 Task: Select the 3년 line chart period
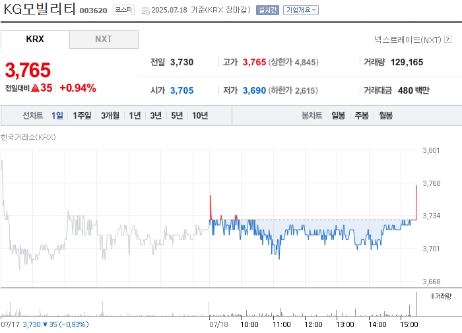click(x=156, y=115)
